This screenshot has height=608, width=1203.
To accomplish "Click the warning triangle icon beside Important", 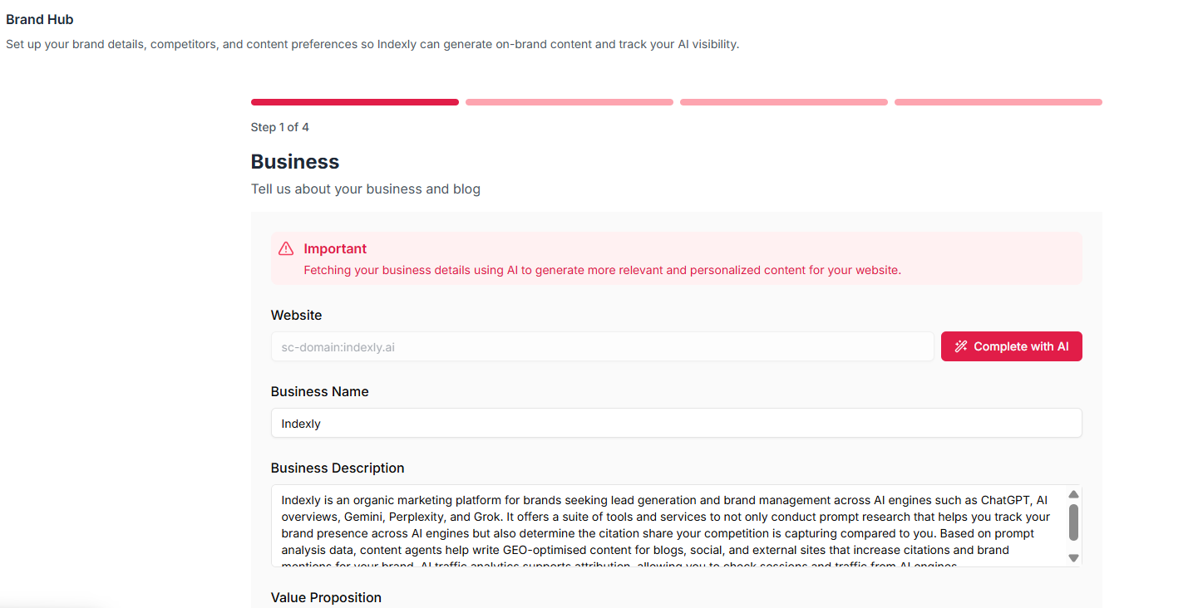I will pyautogui.click(x=286, y=248).
